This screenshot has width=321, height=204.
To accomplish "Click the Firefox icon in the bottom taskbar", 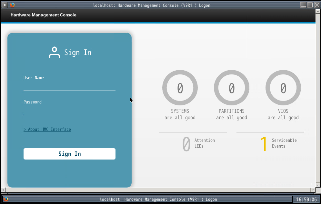I will click(x=6, y=199).
